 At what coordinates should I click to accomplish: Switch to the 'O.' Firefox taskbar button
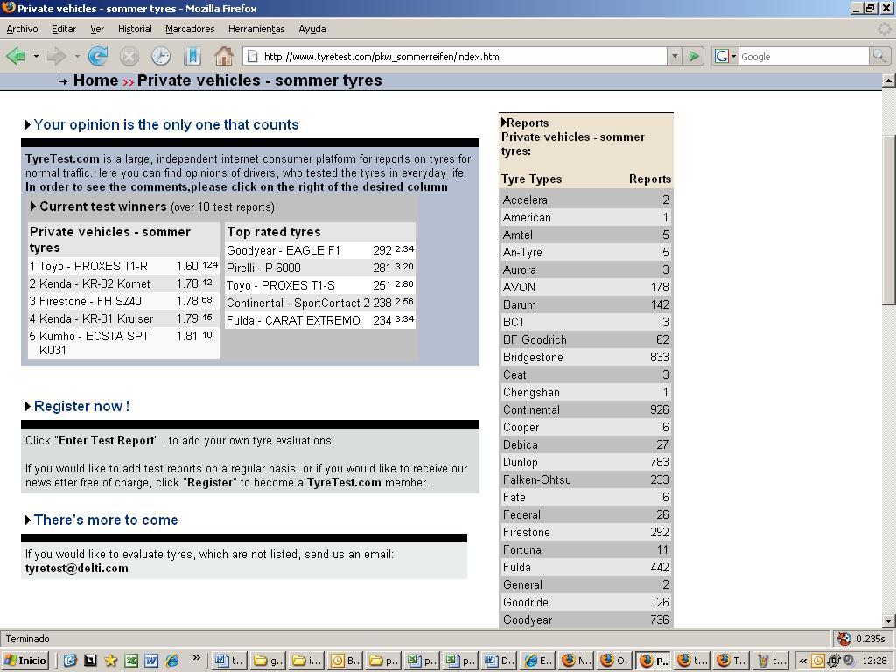pos(615,661)
